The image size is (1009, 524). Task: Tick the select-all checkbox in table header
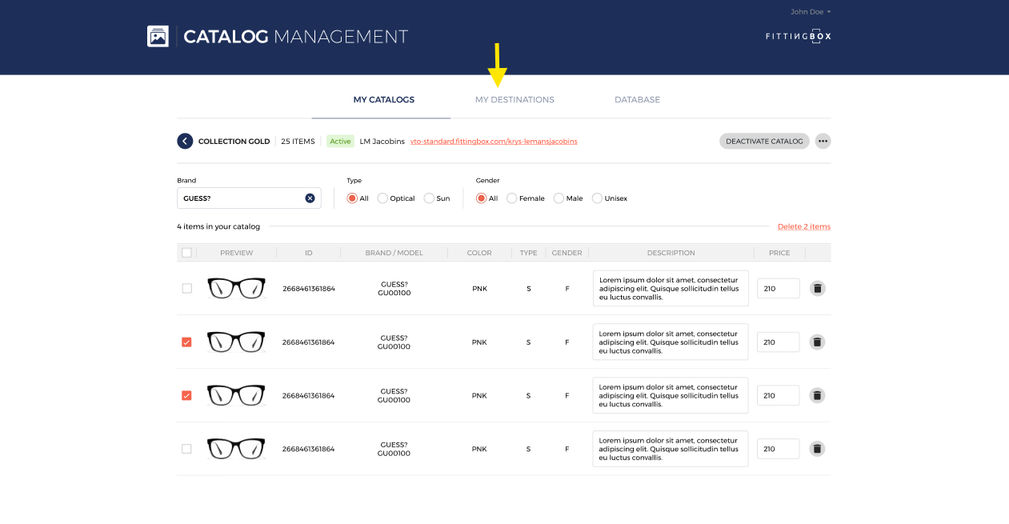[x=186, y=253]
